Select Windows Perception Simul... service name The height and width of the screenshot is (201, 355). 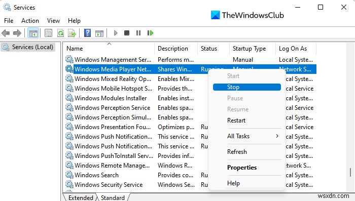tap(113, 117)
